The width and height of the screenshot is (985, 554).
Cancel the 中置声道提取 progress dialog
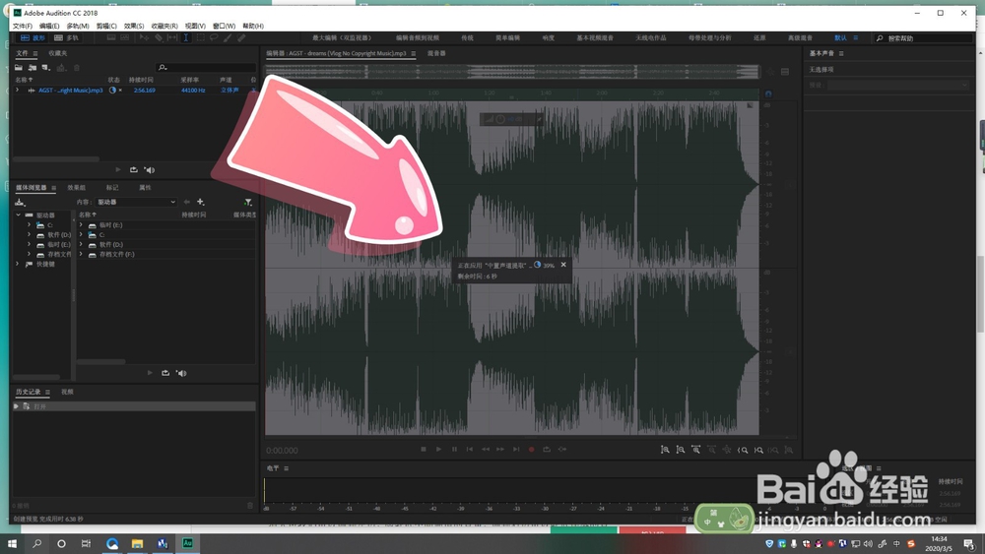tap(563, 265)
